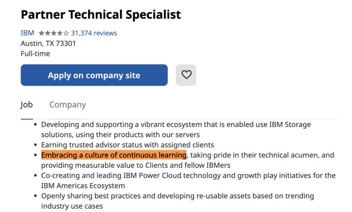
Task: Click the 'providing measurable value to Clients' line
Action: (136, 165)
